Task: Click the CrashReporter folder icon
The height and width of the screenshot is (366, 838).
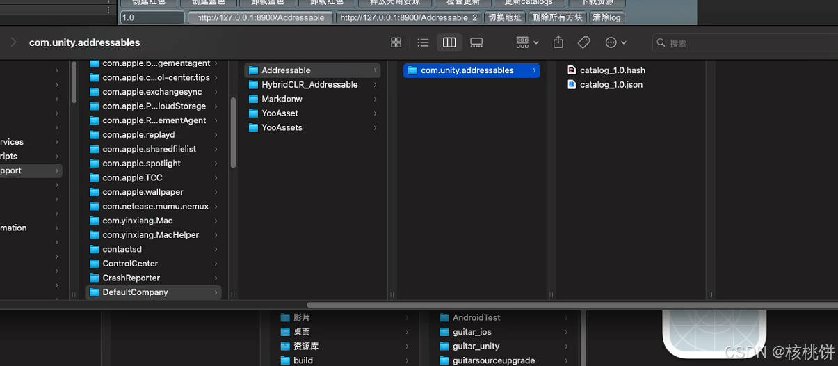Action: tap(94, 278)
